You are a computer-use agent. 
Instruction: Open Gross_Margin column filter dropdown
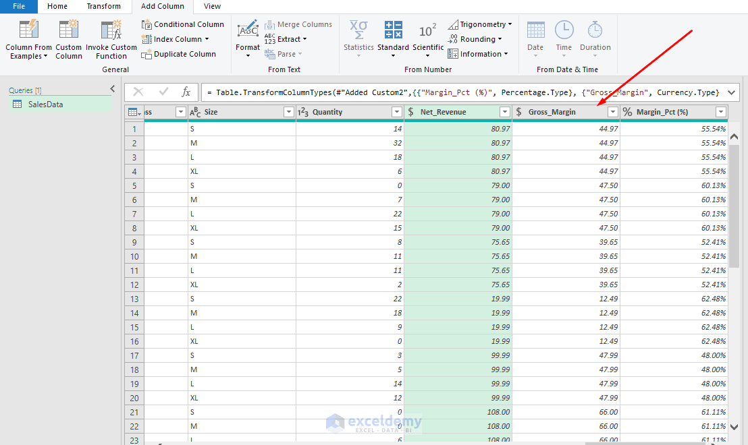[x=613, y=112]
